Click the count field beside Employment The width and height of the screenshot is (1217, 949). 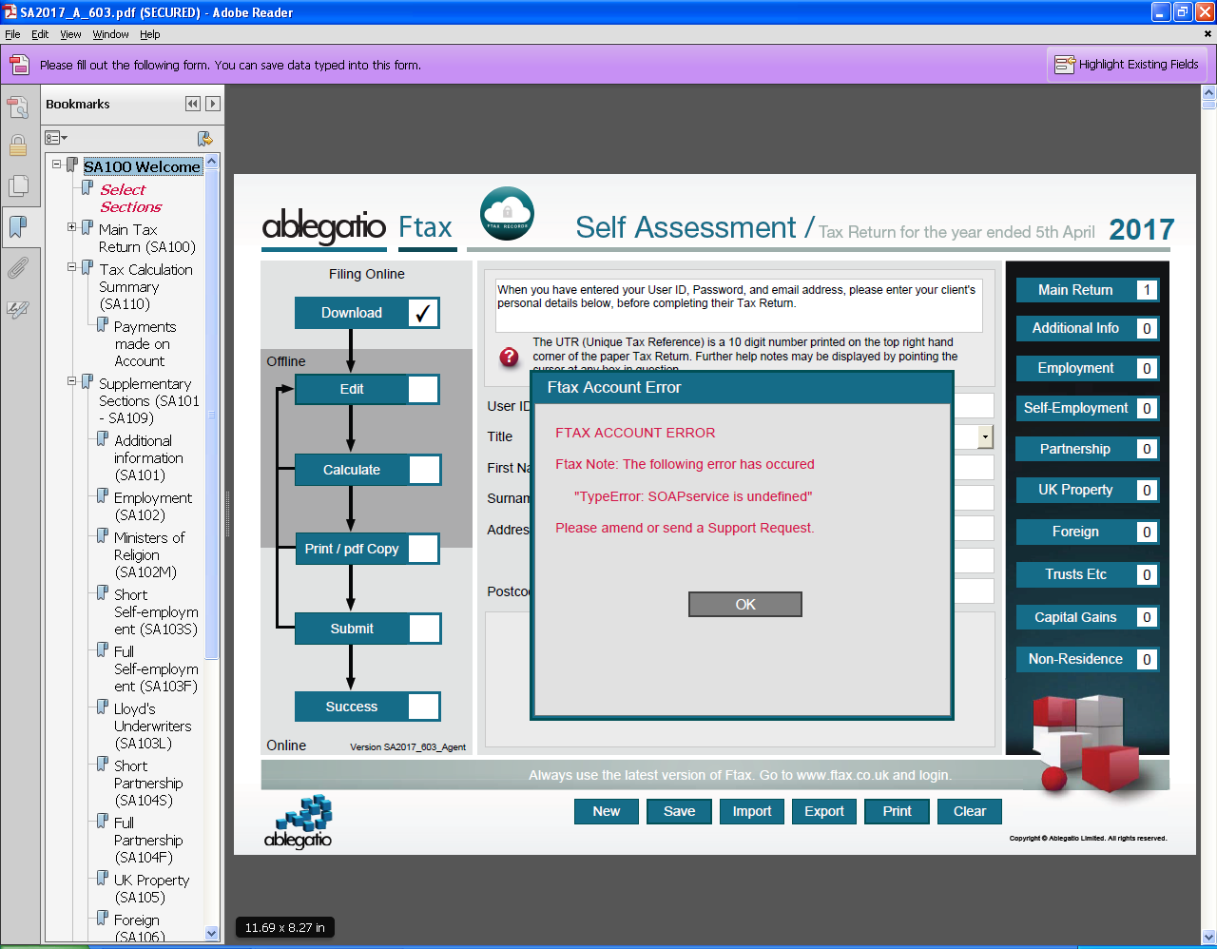coord(1147,369)
